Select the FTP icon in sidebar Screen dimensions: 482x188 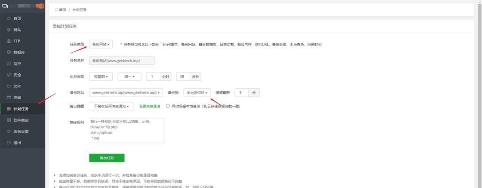pos(8,41)
